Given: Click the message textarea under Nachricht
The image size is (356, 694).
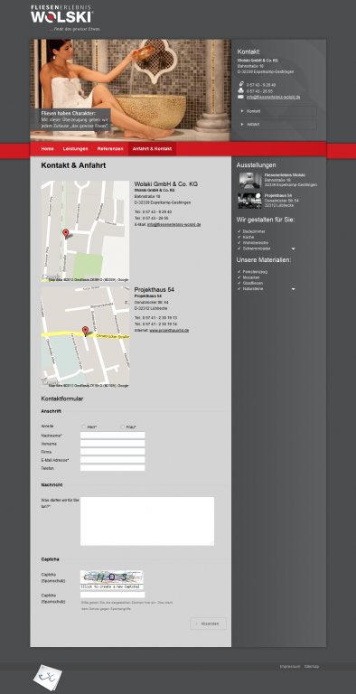Looking at the screenshot, I should pyautogui.click(x=147, y=520).
